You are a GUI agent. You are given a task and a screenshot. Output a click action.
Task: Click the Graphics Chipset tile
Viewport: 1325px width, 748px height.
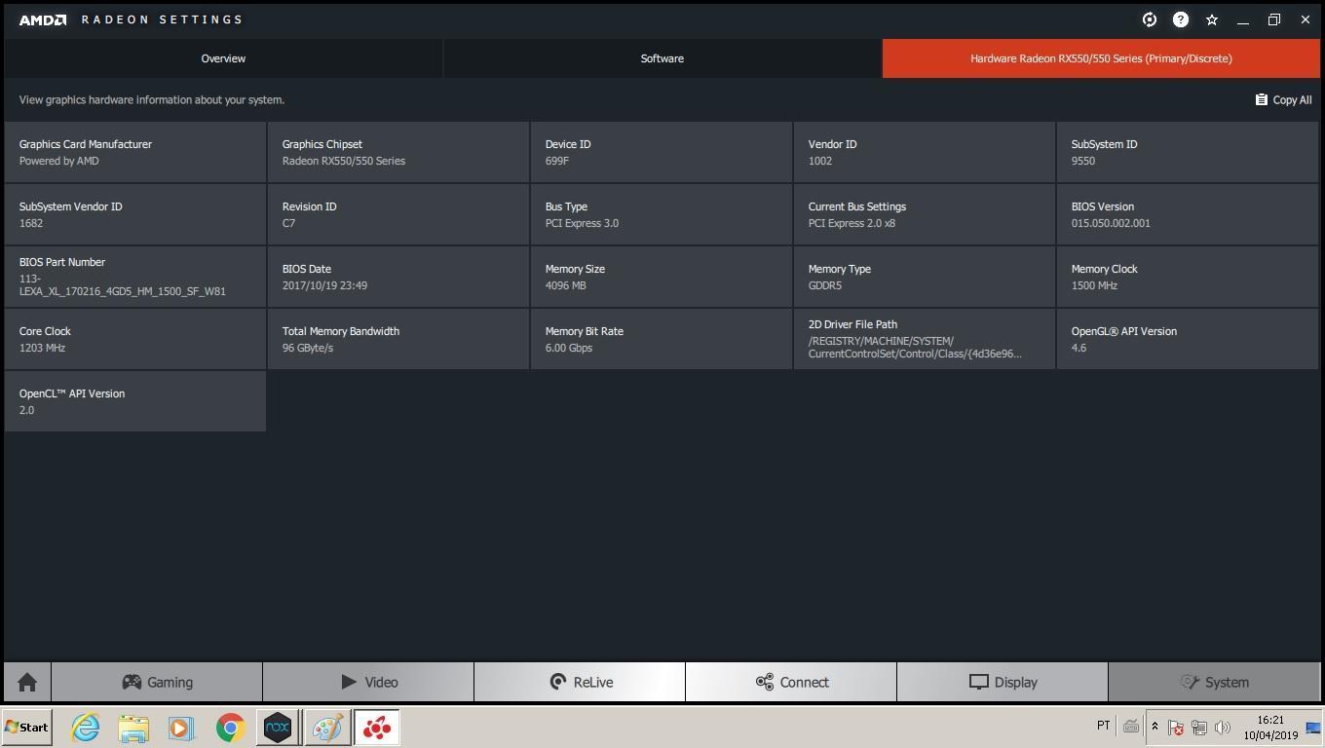[x=398, y=152]
